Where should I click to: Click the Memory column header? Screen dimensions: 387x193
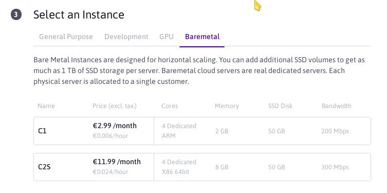tap(227, 106)
